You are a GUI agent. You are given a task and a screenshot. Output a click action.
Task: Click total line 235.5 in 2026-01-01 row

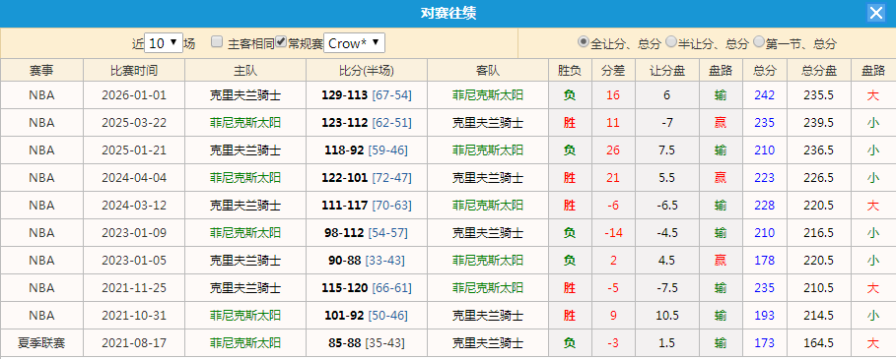[x=819, y=95]
